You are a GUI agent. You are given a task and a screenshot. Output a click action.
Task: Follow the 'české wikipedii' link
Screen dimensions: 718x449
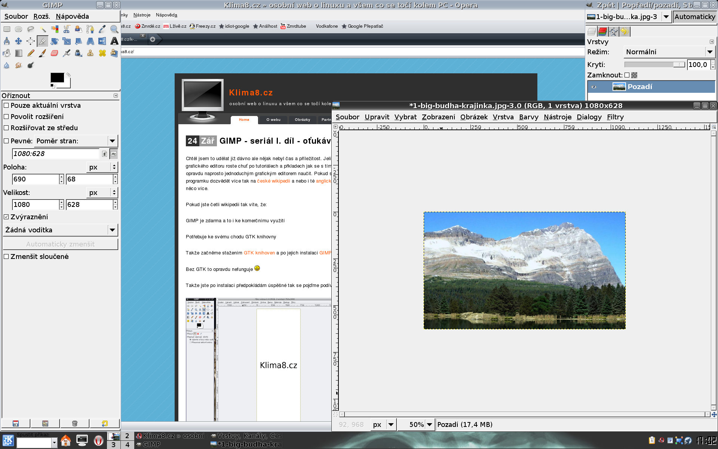(x=273, y=181)
